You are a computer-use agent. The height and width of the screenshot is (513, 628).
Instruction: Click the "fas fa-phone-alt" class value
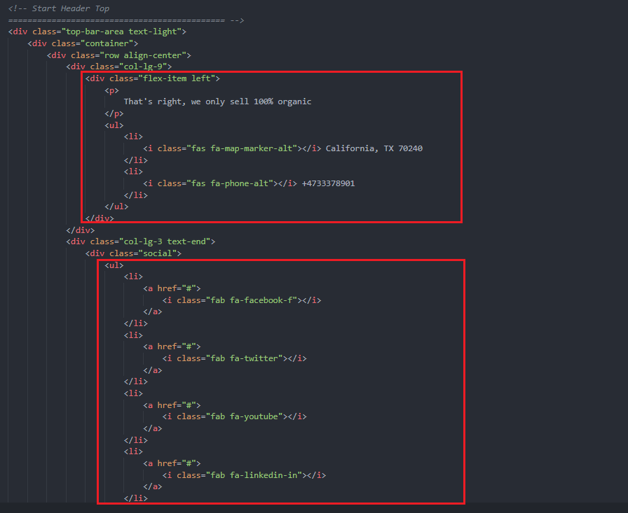[x=230, y=183]
